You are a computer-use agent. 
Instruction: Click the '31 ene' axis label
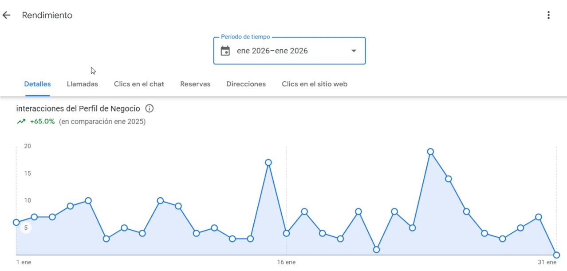click(547, 263)
